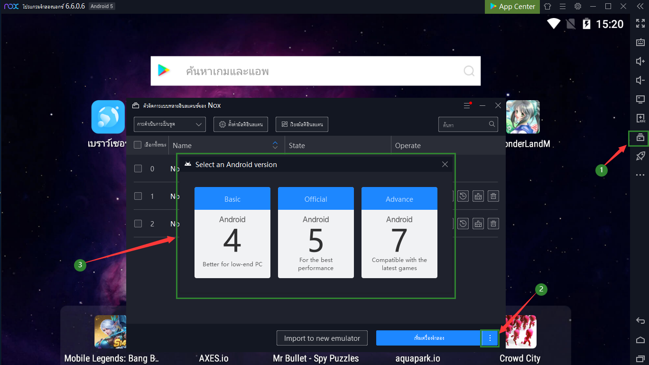Click the volume up sidebar icon
This screenshot has width=649, height=365.
640,61
